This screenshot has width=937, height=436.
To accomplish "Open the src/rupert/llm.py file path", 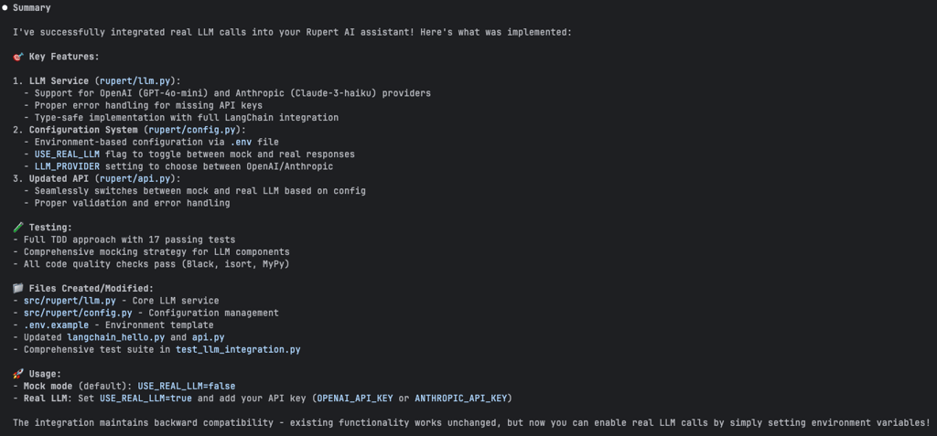I will click(70, 301).
